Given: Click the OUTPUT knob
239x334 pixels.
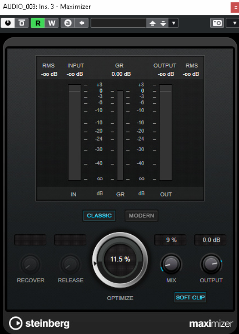Looking at the screenshot, I should pos(211,264).
